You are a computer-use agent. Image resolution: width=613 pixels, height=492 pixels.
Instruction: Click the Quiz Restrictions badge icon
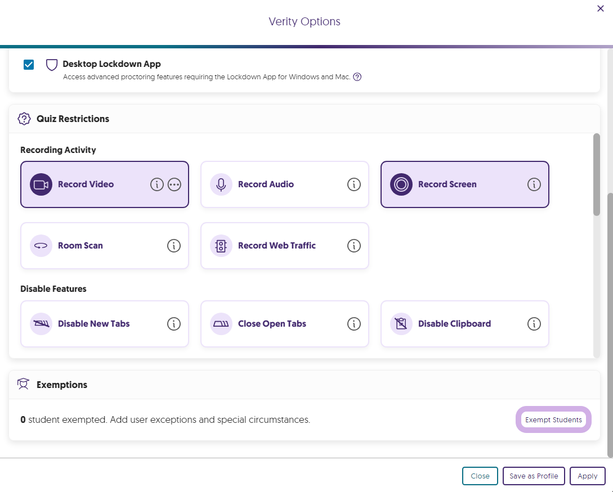point(24,119)
